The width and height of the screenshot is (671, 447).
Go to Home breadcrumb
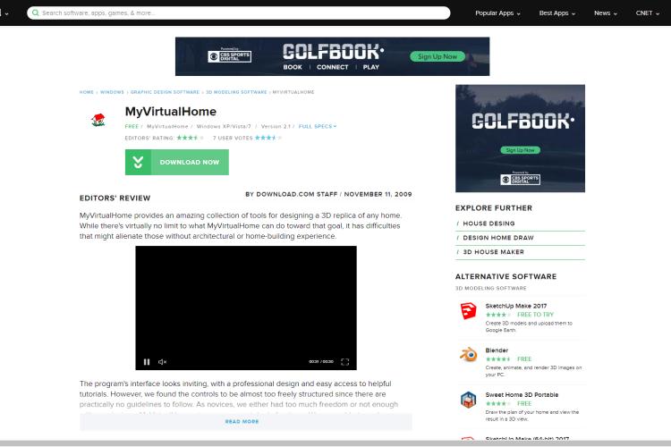[87, 92]
